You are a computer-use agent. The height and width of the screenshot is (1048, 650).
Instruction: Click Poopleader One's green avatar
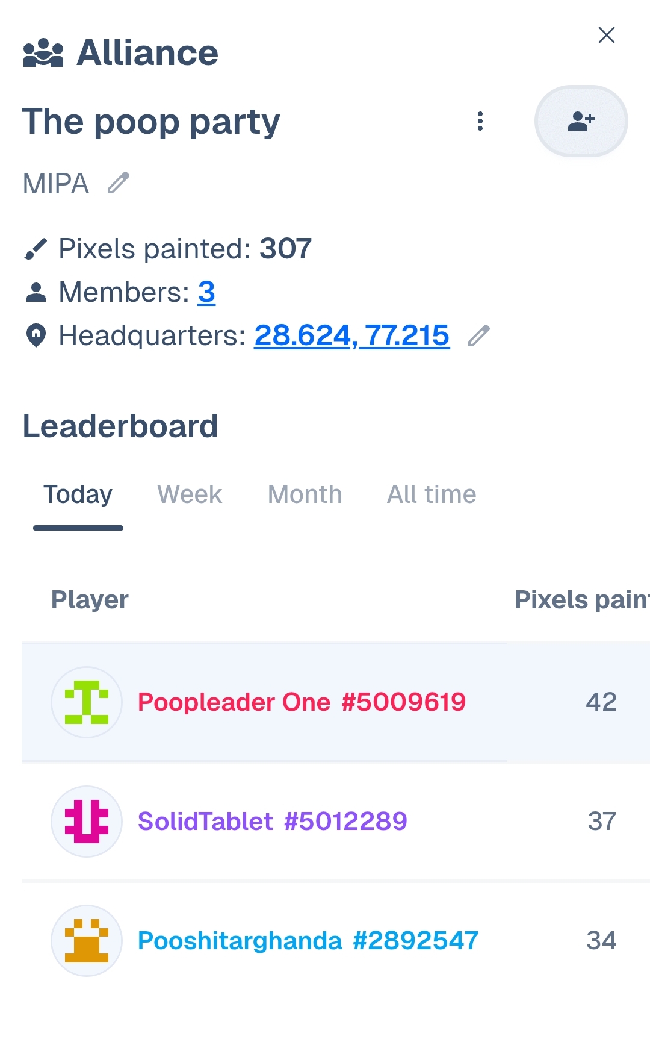tap(87, 702)
